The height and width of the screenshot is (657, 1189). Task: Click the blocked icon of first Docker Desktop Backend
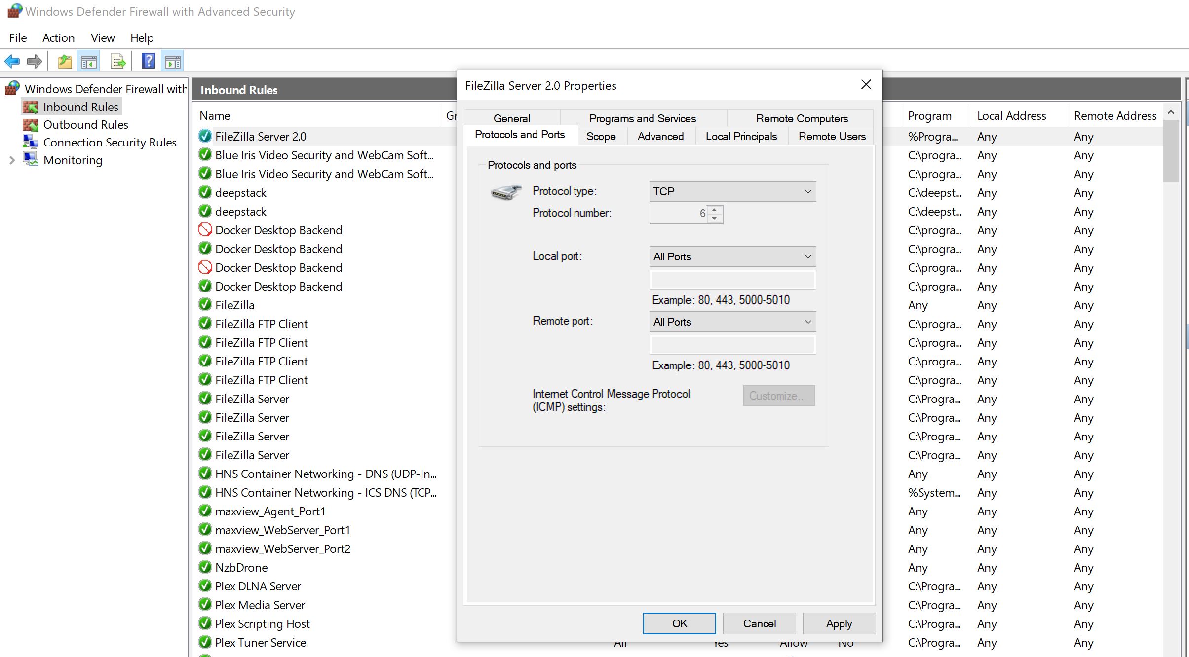(205, 230)
